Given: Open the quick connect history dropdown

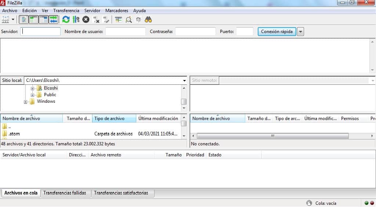Looking at the screenshot, I should coord(300,32).
